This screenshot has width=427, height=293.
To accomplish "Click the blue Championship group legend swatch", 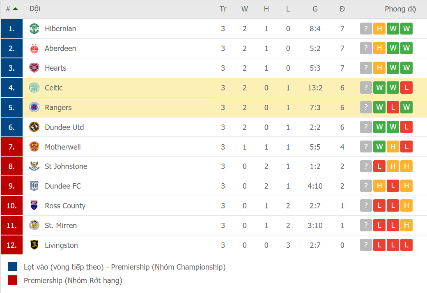I will (x=13, y=267).
